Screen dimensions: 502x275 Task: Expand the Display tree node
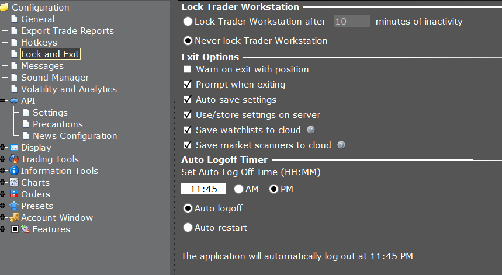coord(4,148)
